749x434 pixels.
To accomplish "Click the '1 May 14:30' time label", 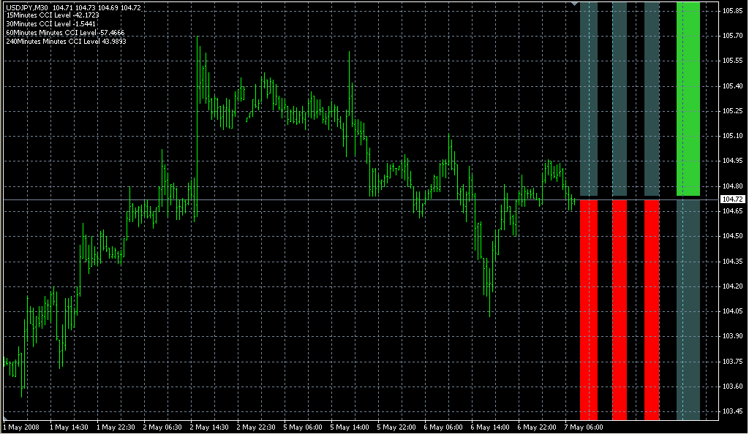I will (x=69, y=427).
